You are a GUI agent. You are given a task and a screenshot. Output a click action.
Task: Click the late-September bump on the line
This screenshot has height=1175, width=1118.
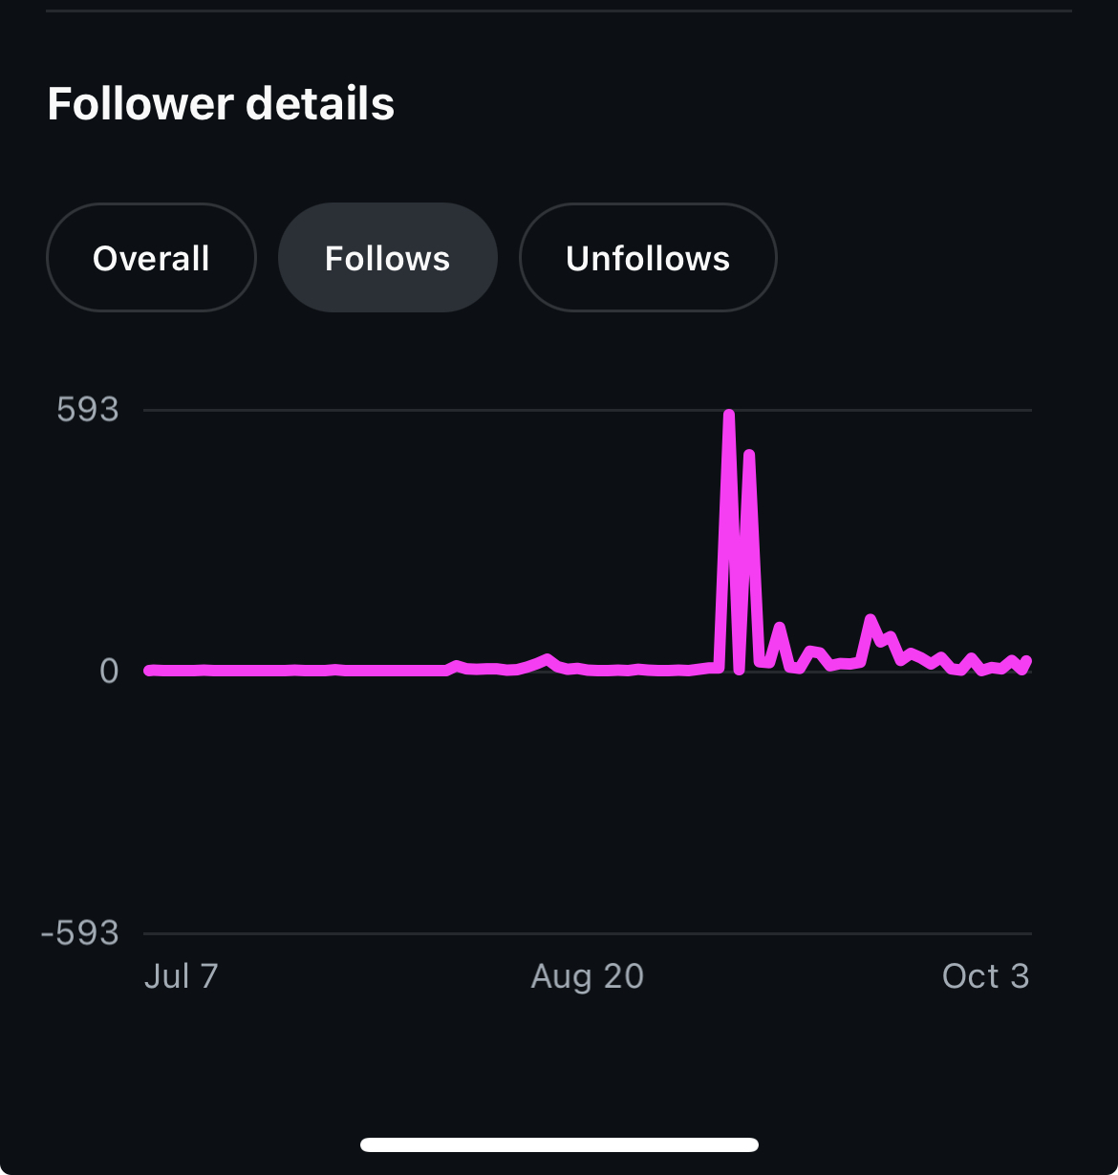pos(870,620)
